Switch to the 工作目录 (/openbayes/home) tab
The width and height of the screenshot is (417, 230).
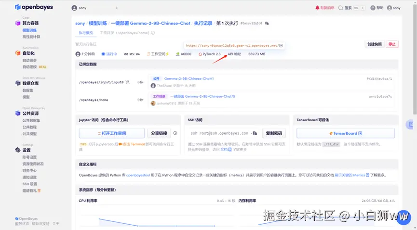click(124, 33)
